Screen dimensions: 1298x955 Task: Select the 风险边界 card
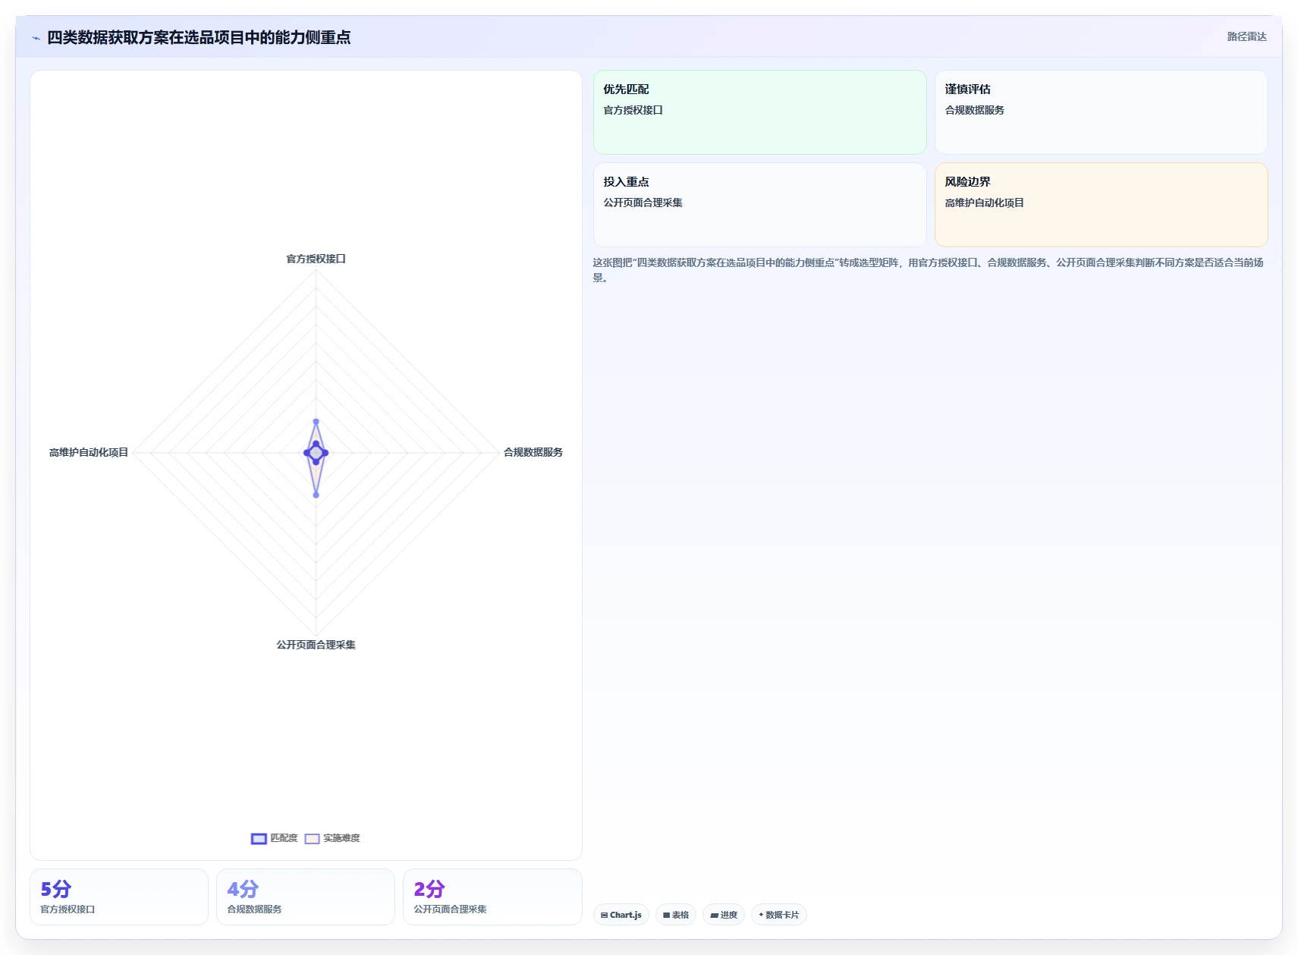[1101, 205]
